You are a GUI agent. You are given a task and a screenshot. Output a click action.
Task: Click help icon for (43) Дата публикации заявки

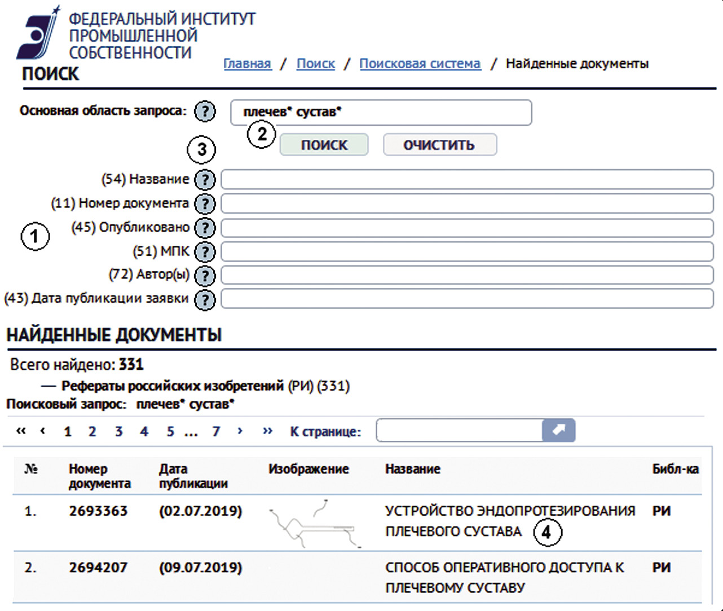(205, 299)
